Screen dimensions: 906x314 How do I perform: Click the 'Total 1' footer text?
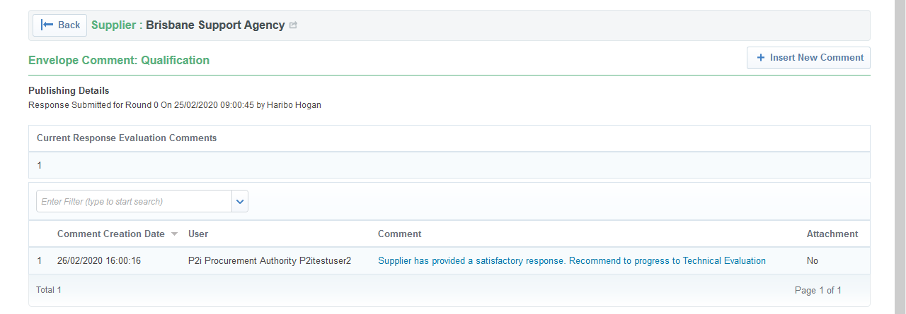pyautogui.click(x=49, y=290)
